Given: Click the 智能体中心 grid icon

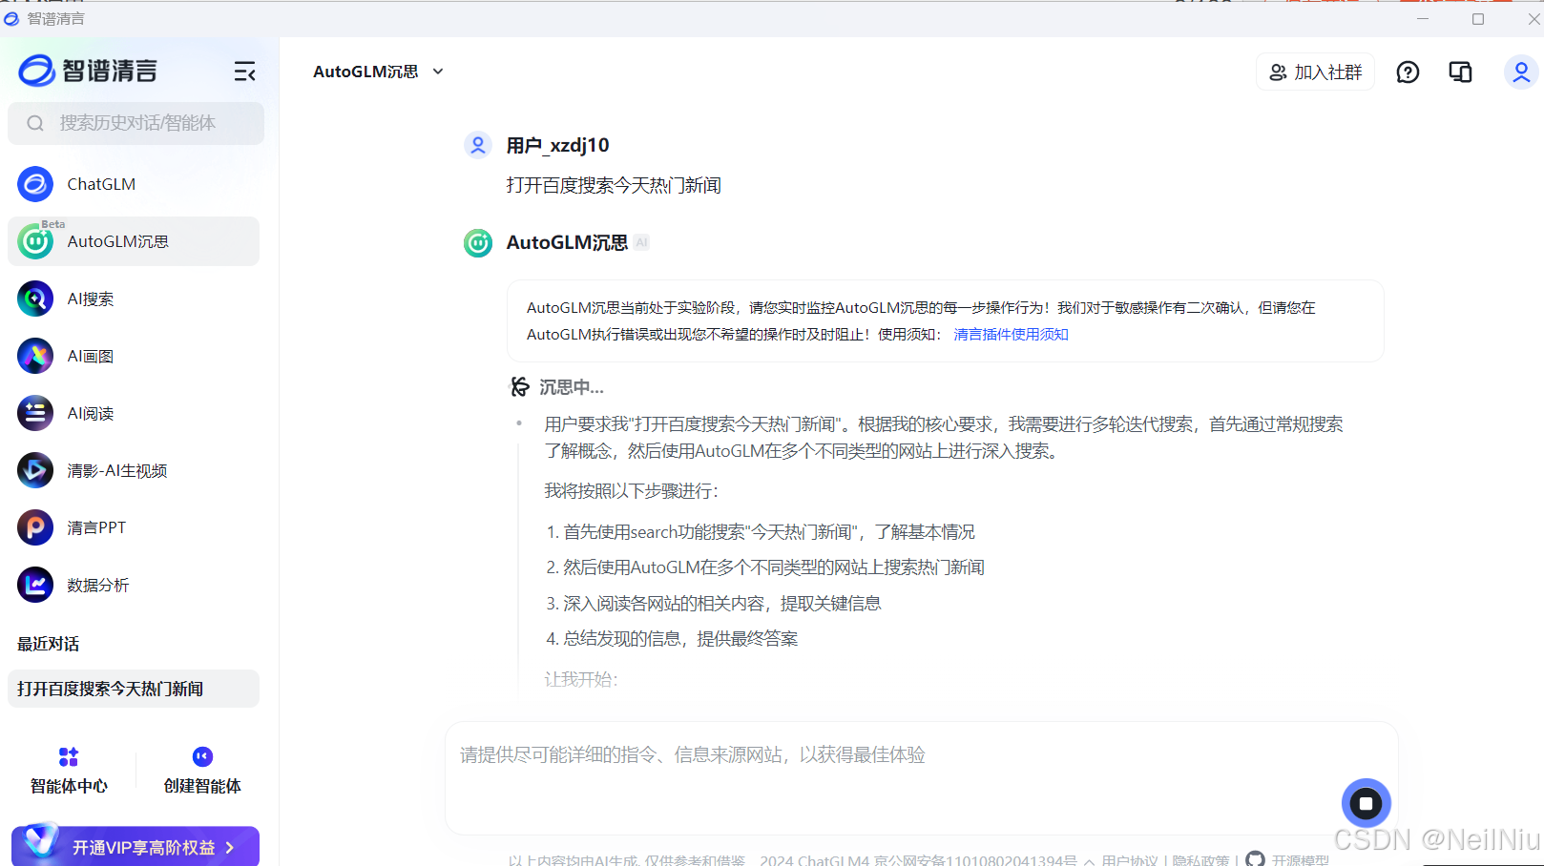Looking at the screenshot, I should pos(69,757).
